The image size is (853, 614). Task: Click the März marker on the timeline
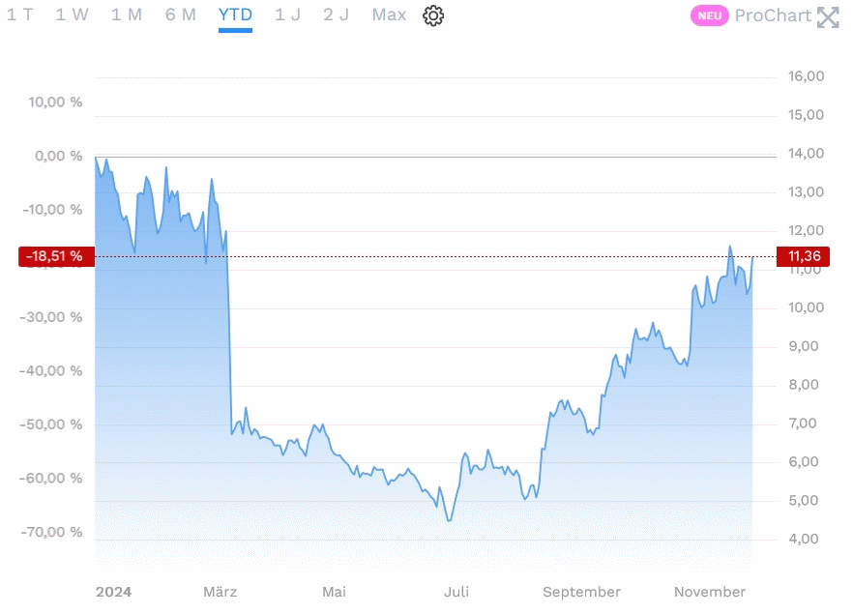tap(220, 592)
